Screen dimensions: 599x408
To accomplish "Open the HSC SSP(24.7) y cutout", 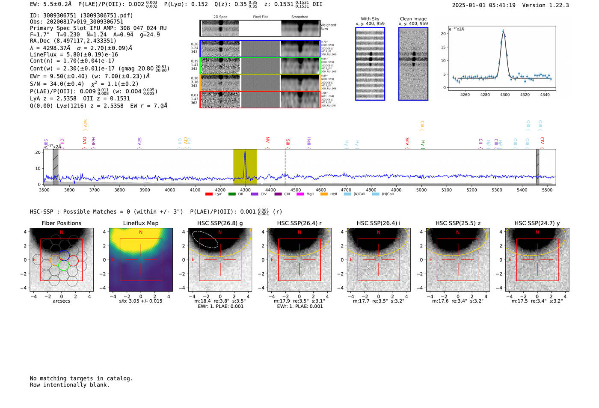I will [537, 260].
